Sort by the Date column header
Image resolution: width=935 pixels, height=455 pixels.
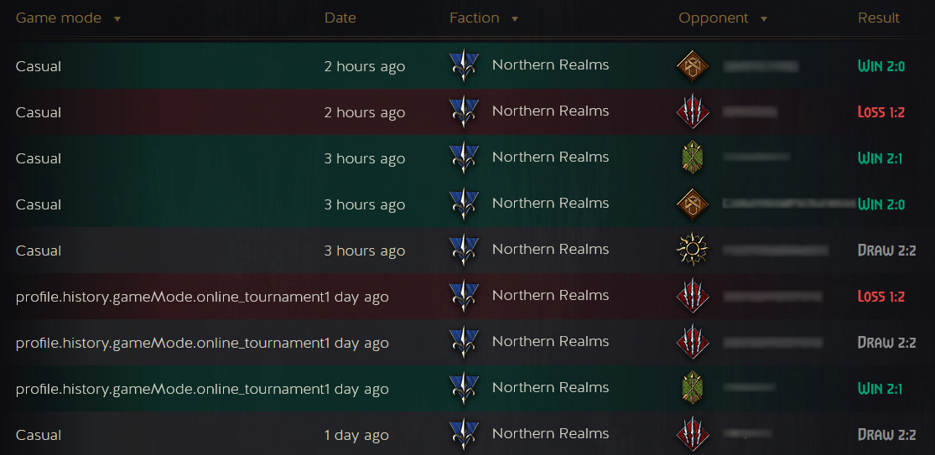(x=340, y=18)
